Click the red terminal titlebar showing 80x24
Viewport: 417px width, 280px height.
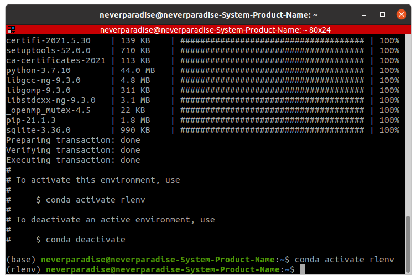coord(208,29)
